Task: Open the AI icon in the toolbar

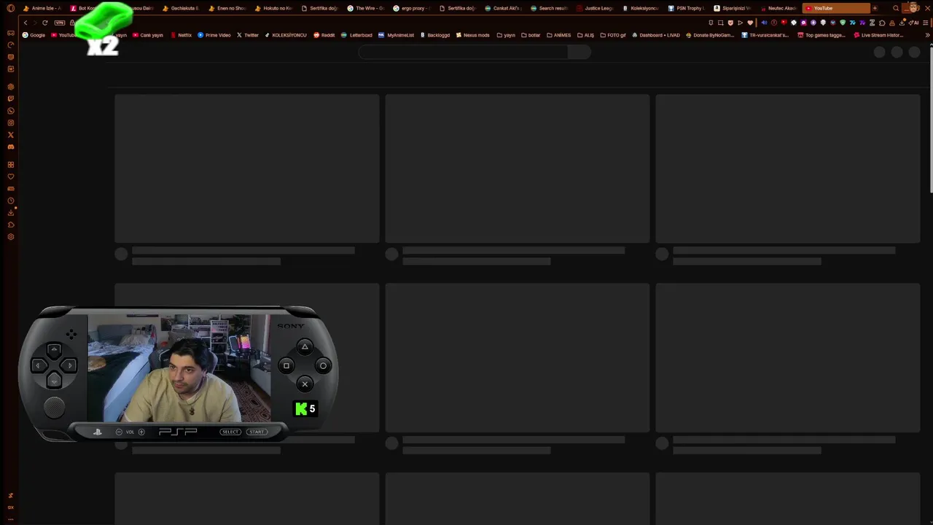Action: pos(914,23)
